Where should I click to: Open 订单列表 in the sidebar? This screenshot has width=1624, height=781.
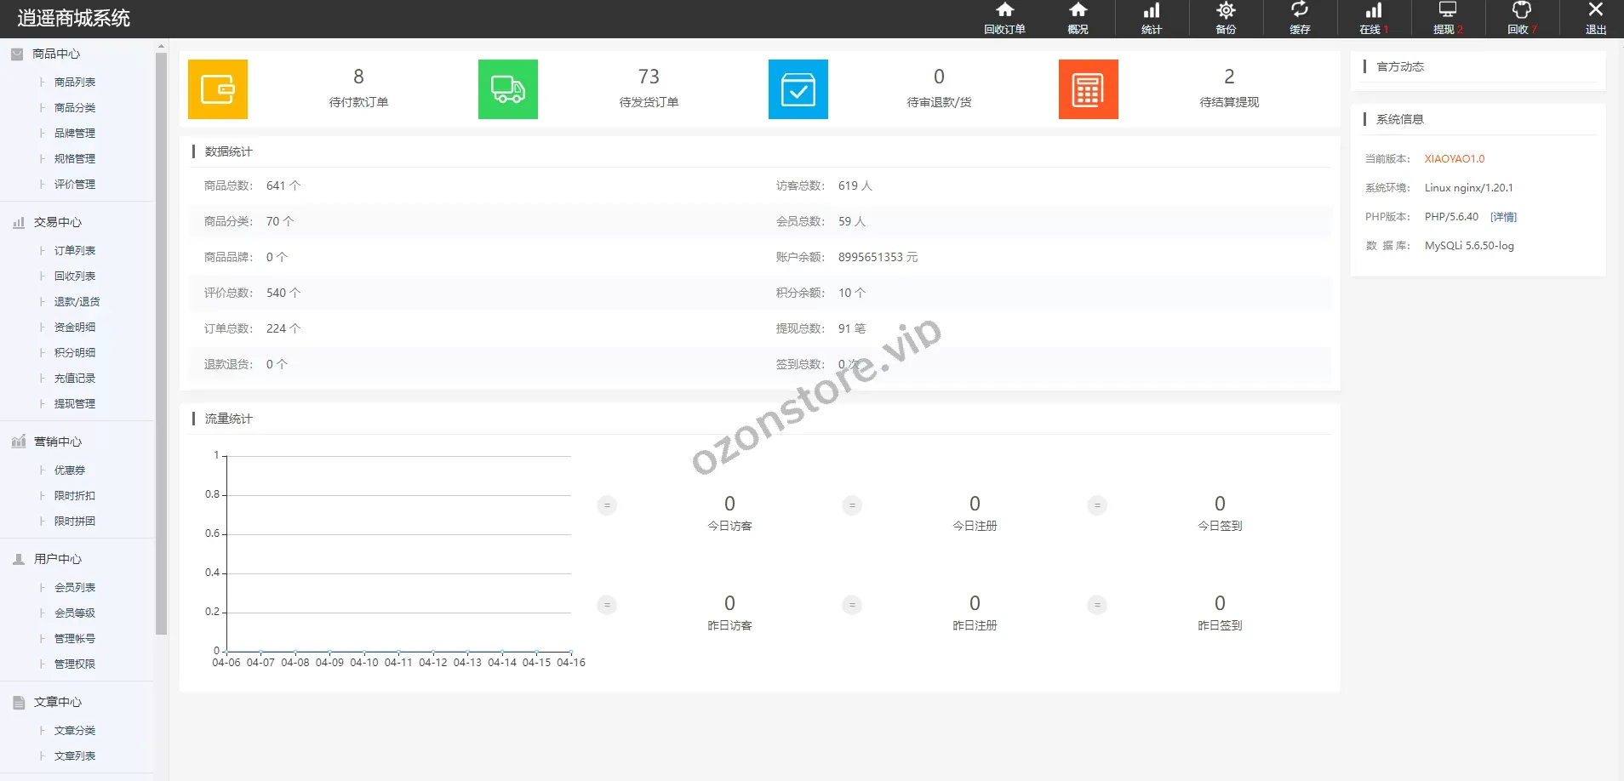pyautogui.click(x=75, y=251)
